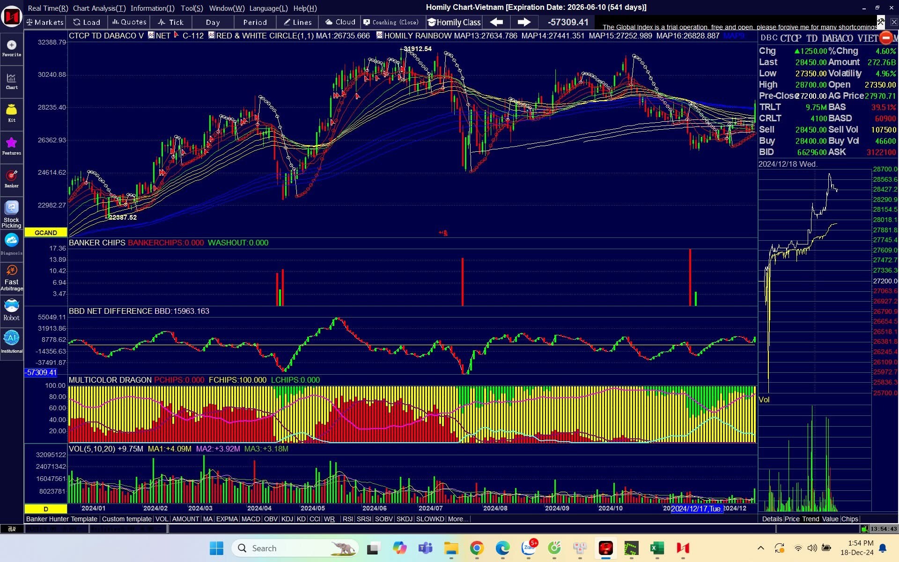899x562 pixels.
Task: Click the right arrow navigation button
Action: 524,22
